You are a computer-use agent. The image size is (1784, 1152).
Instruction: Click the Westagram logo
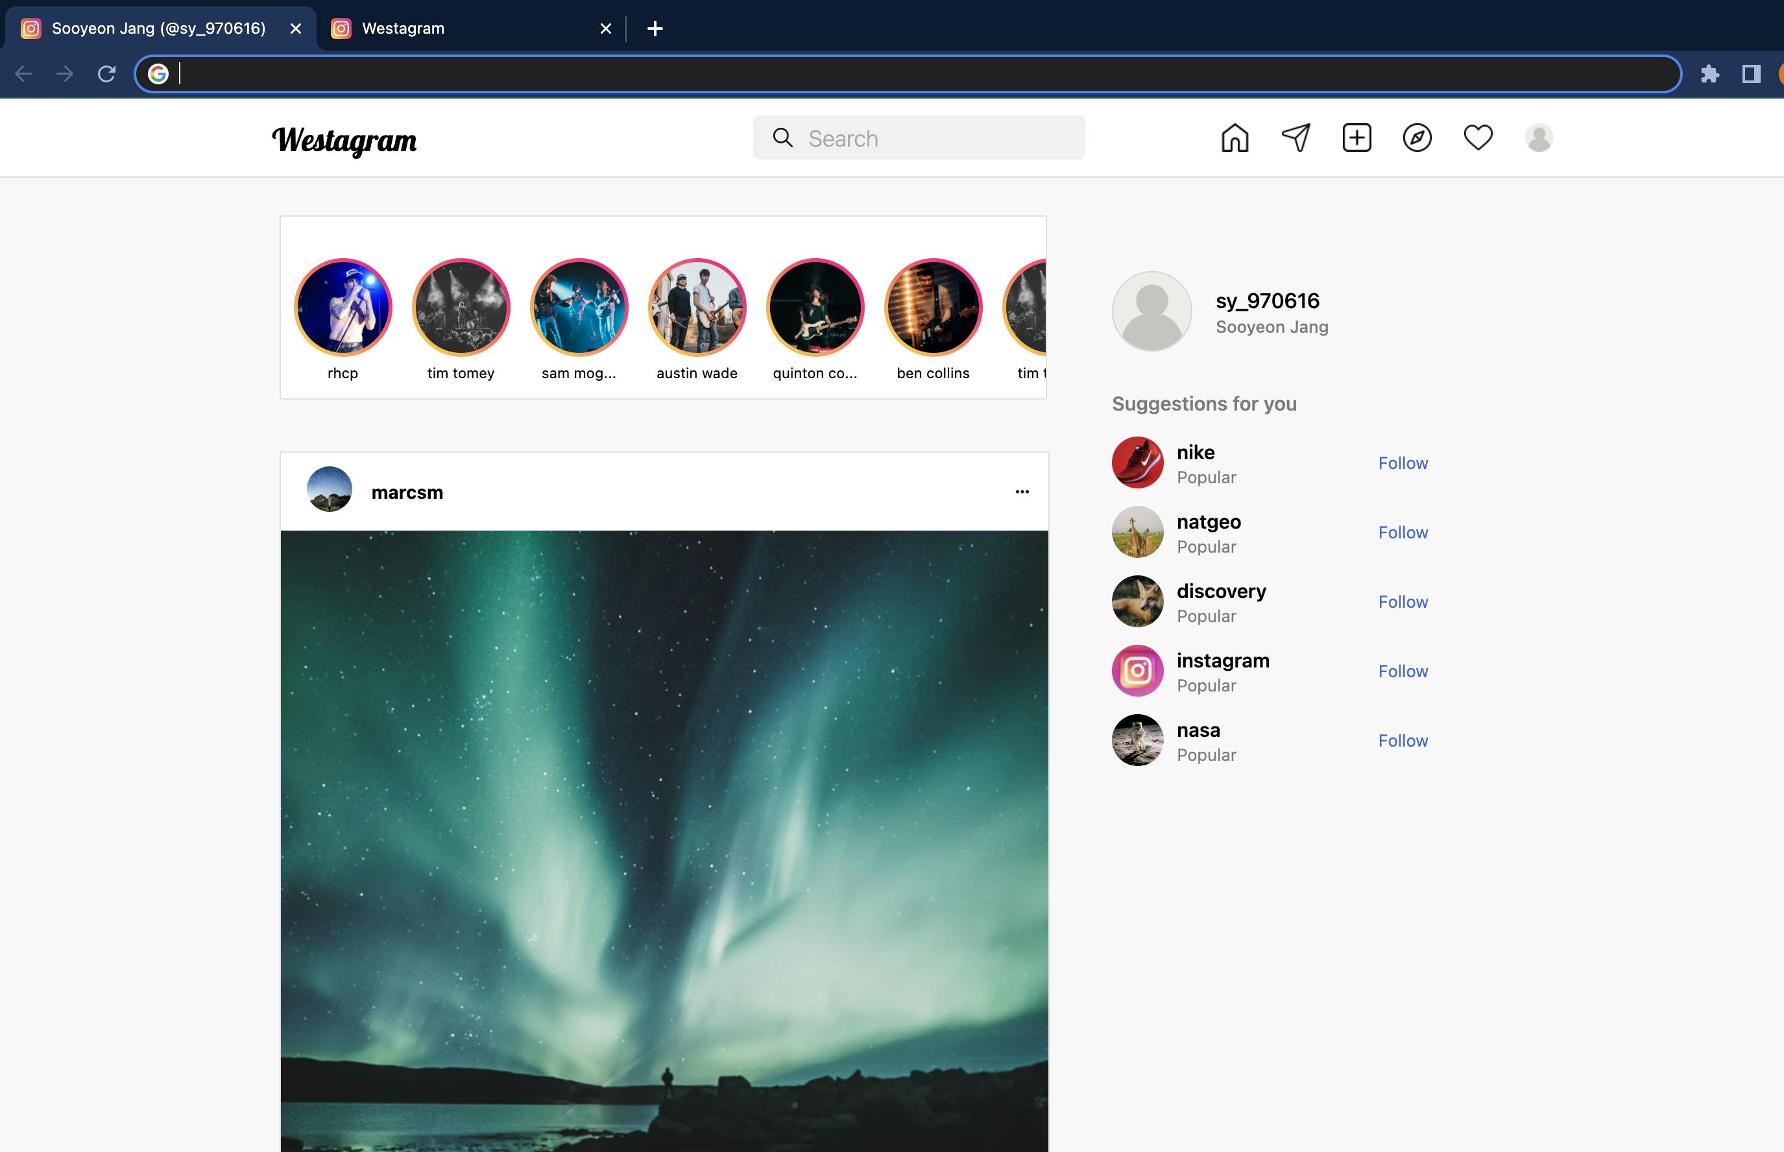(x=344, y=140)
